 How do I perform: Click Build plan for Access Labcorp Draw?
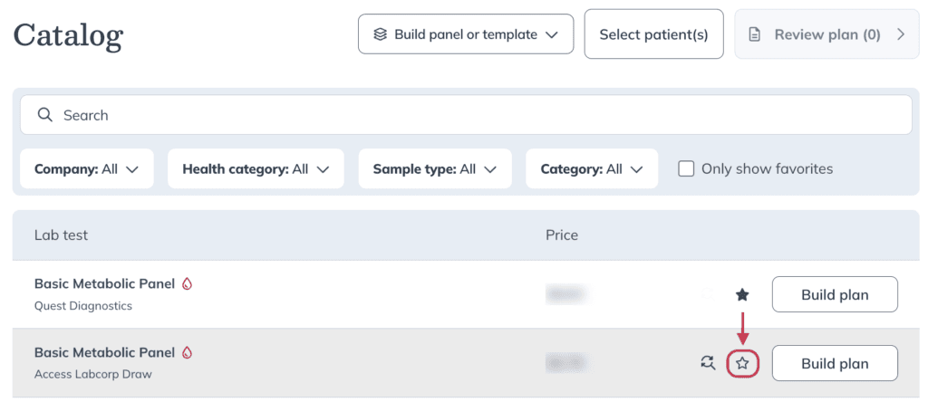[x=835, y=363]
